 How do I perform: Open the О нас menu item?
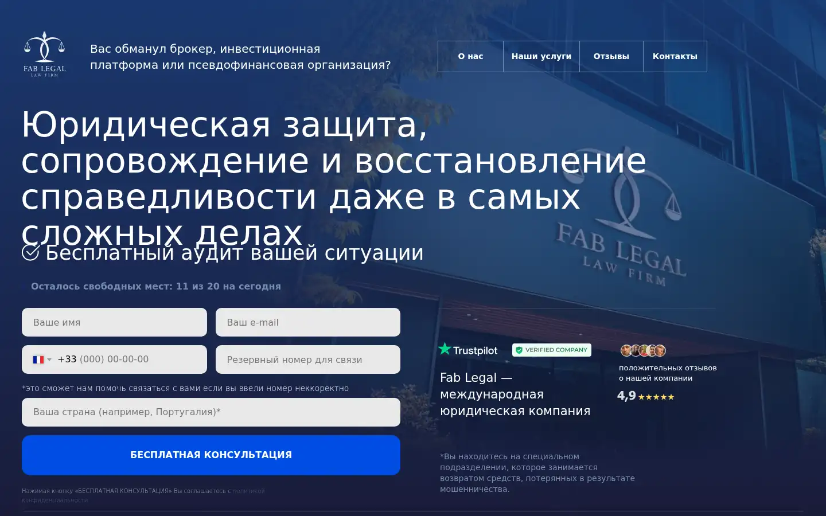(x=470, y=56)
